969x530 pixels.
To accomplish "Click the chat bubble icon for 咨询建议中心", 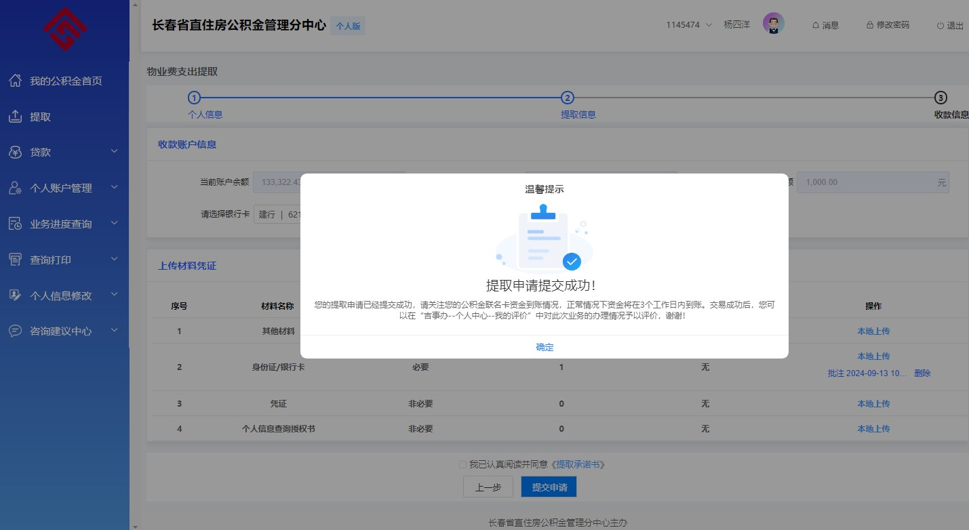I will click(16, 331).
